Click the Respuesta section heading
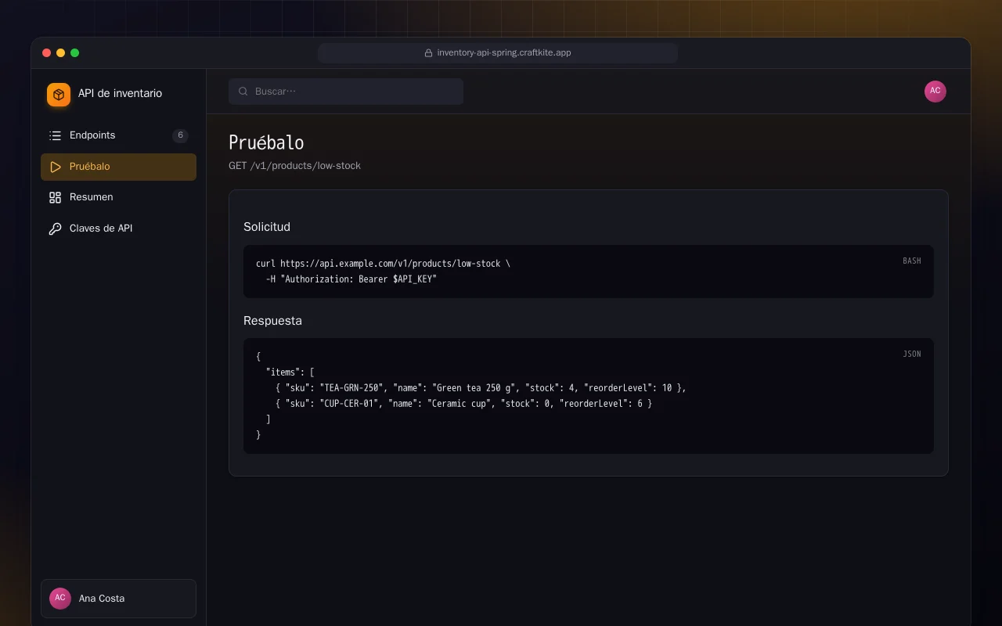The width and height of the screenshot is (1002, 626). point(272,321)
